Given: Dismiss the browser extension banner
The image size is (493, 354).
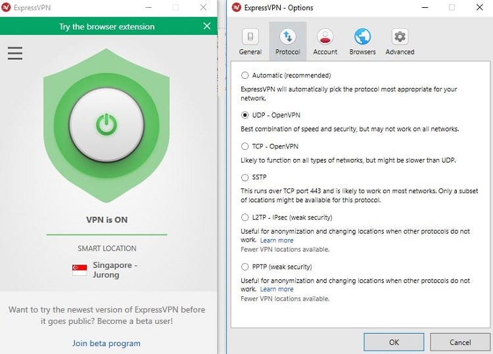Looking at the screenshot, I should [207, 26].
